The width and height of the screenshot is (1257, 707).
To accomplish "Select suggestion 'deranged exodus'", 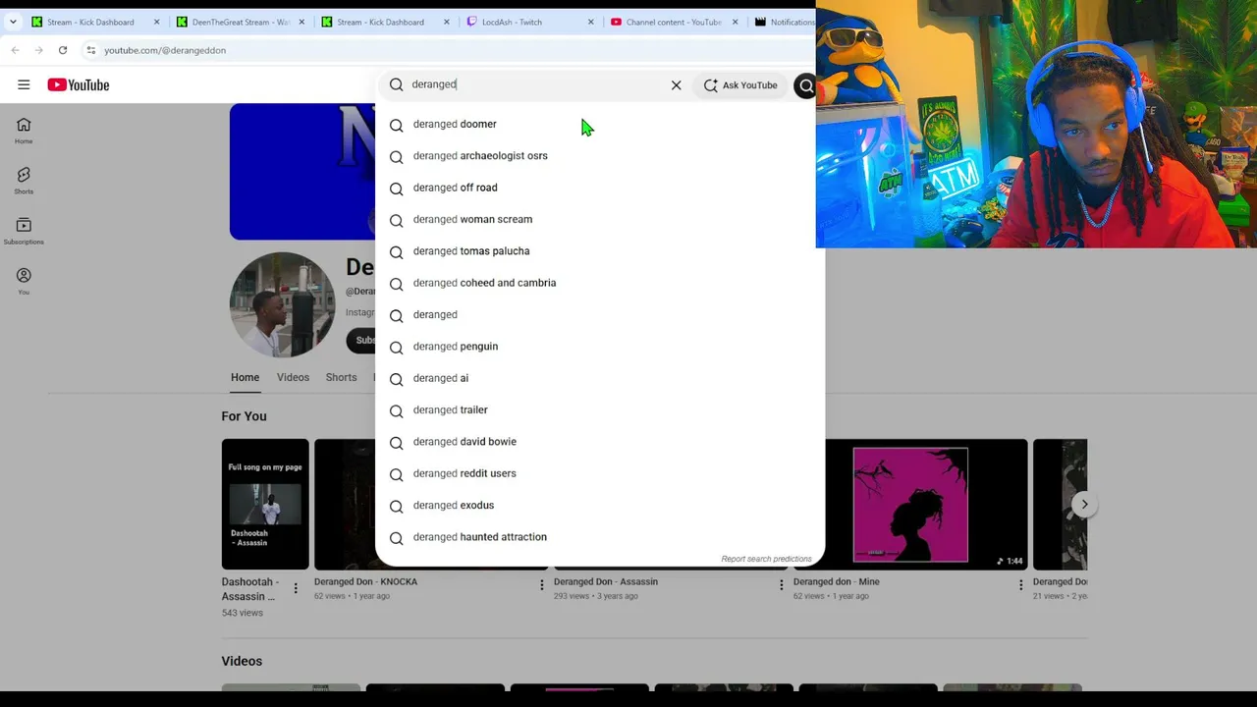I will [x=600, y=505].
